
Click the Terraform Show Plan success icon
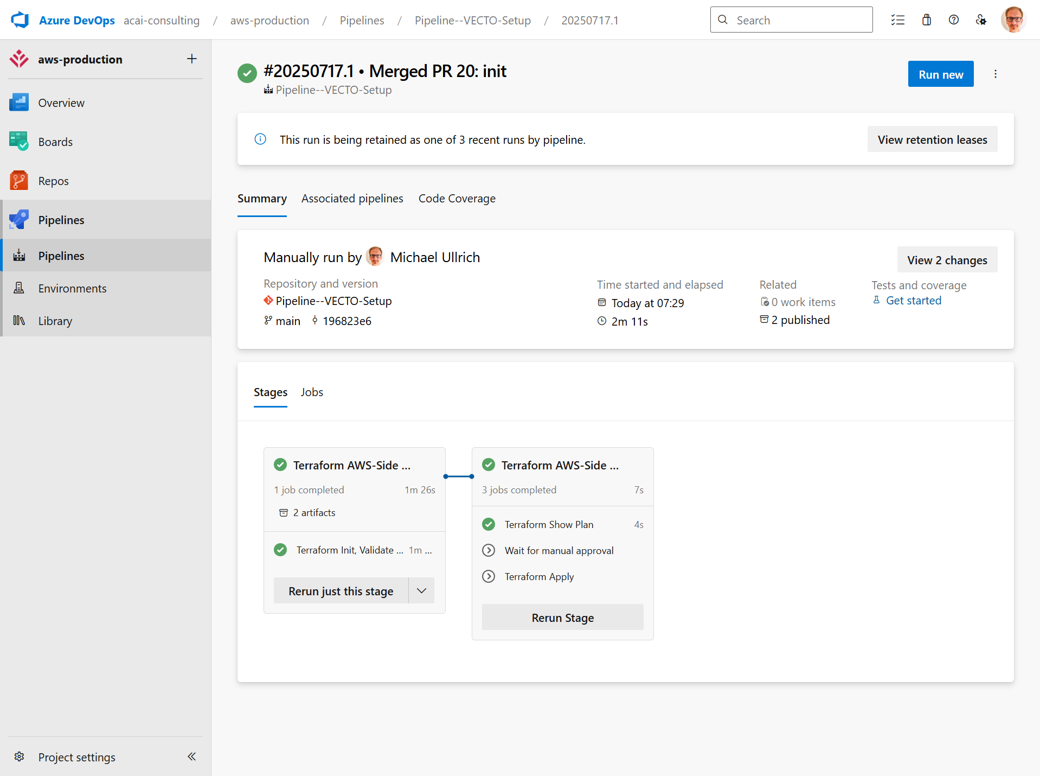[x=489, y=524]
